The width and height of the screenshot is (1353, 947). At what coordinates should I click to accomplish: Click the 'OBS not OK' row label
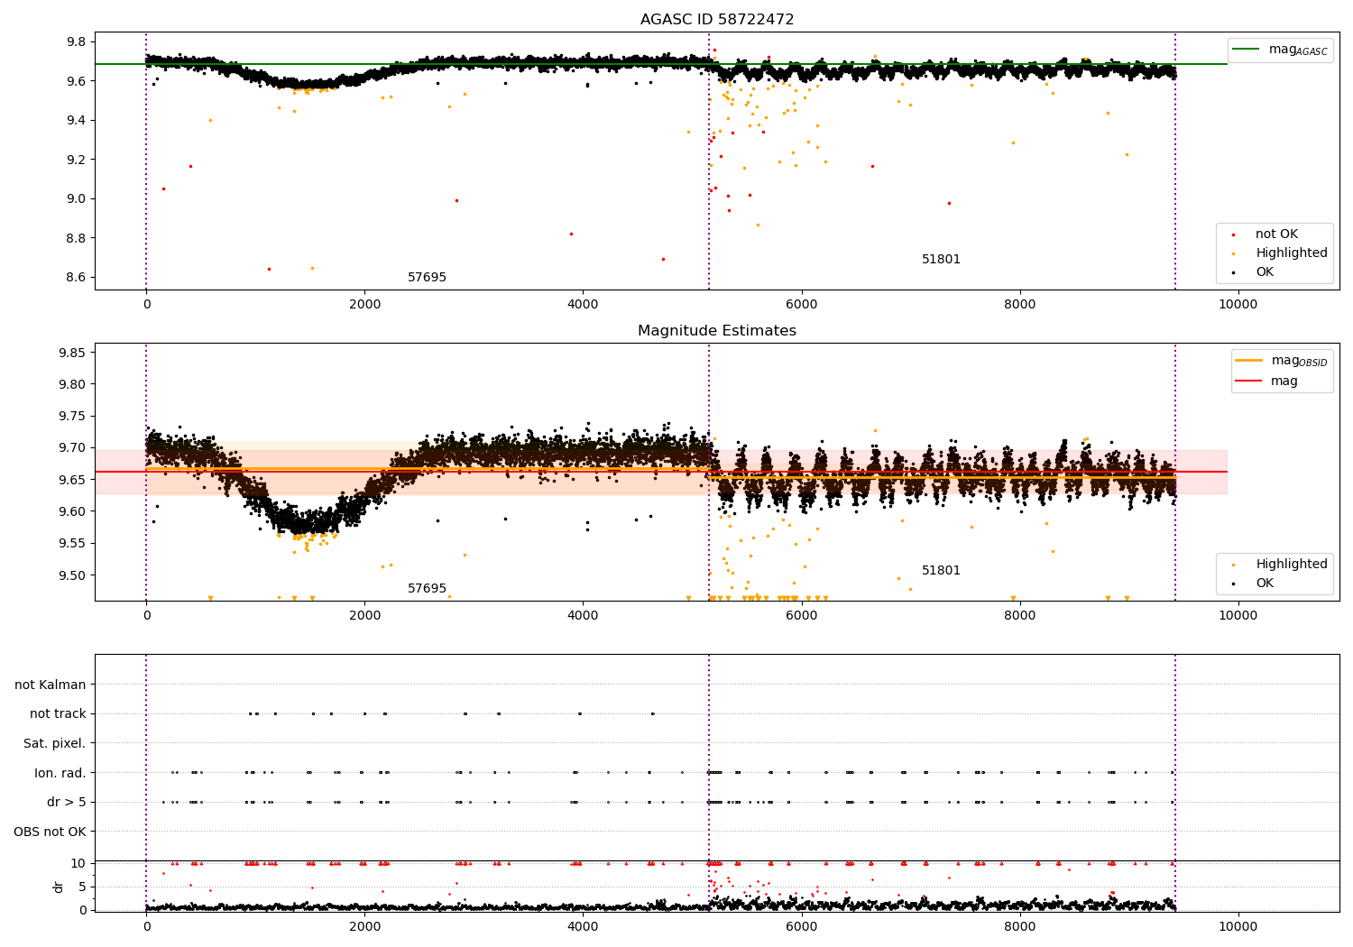click(51, 832)
